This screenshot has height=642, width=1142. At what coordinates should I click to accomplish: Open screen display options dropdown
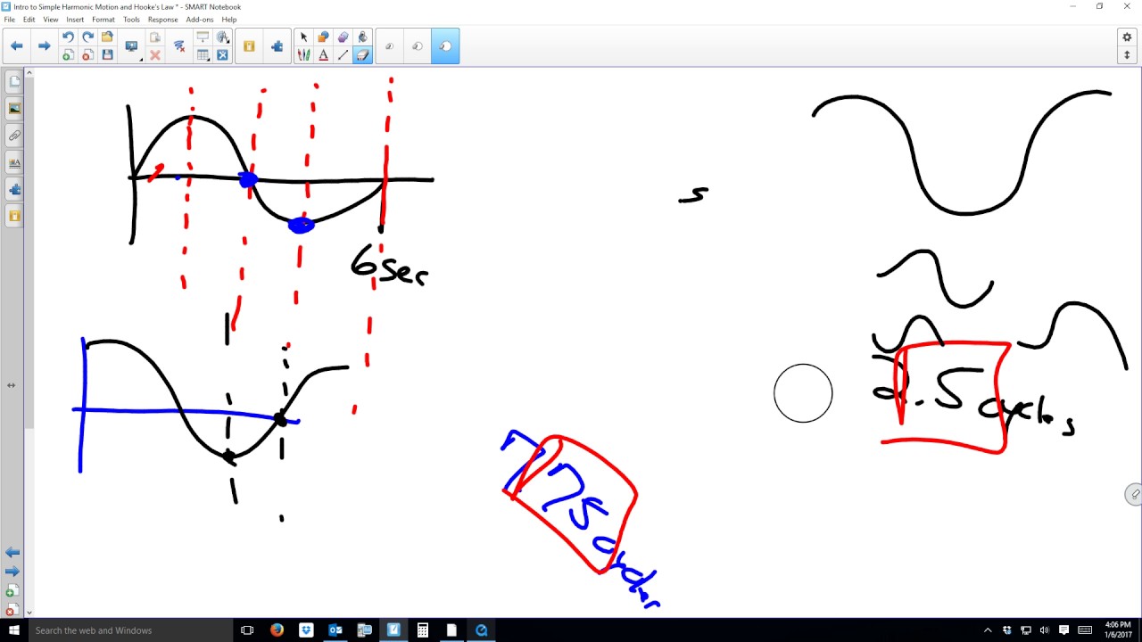tap(132, 46)
